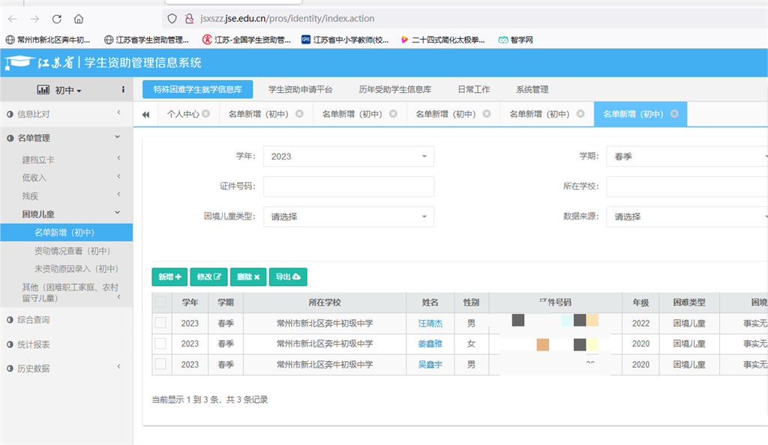
Task: Check the row checkbox for 汪靖杰
Action: coord(160,323)
